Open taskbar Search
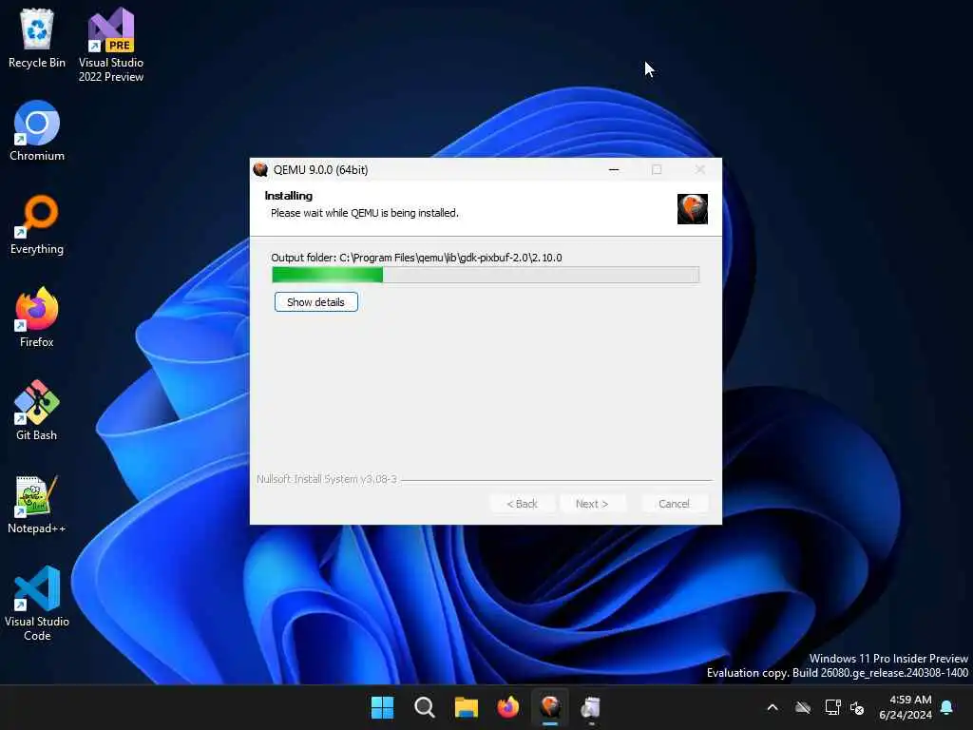This screenshot has height=730, width=973. [x=425, y=707]
